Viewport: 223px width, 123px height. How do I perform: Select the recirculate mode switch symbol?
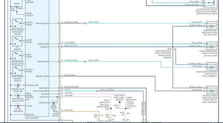click(17, 56)
